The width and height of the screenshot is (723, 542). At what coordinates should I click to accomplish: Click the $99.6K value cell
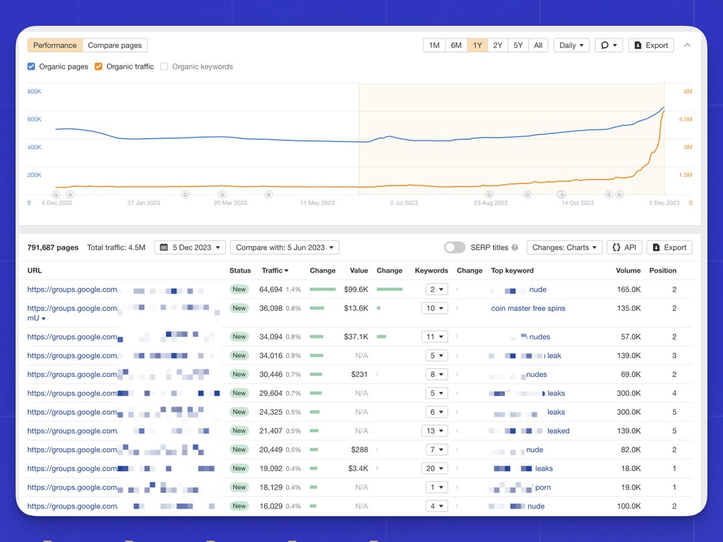356,290
